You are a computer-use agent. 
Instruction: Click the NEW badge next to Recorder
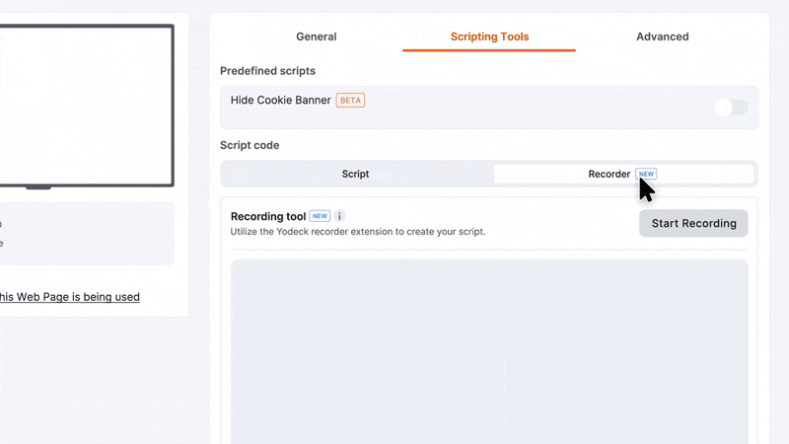646,175
